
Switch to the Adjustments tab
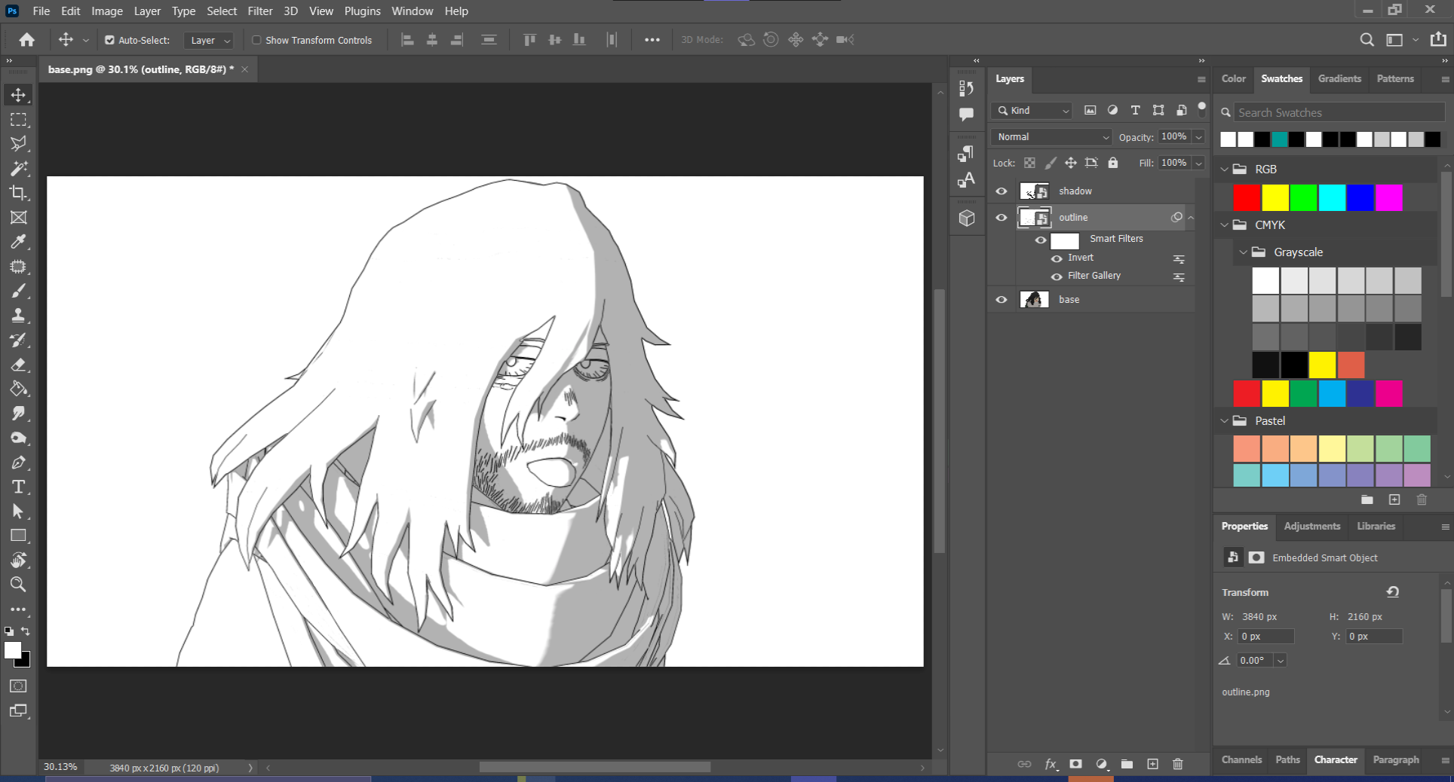pyautogui.click(x=1311, y=527)
